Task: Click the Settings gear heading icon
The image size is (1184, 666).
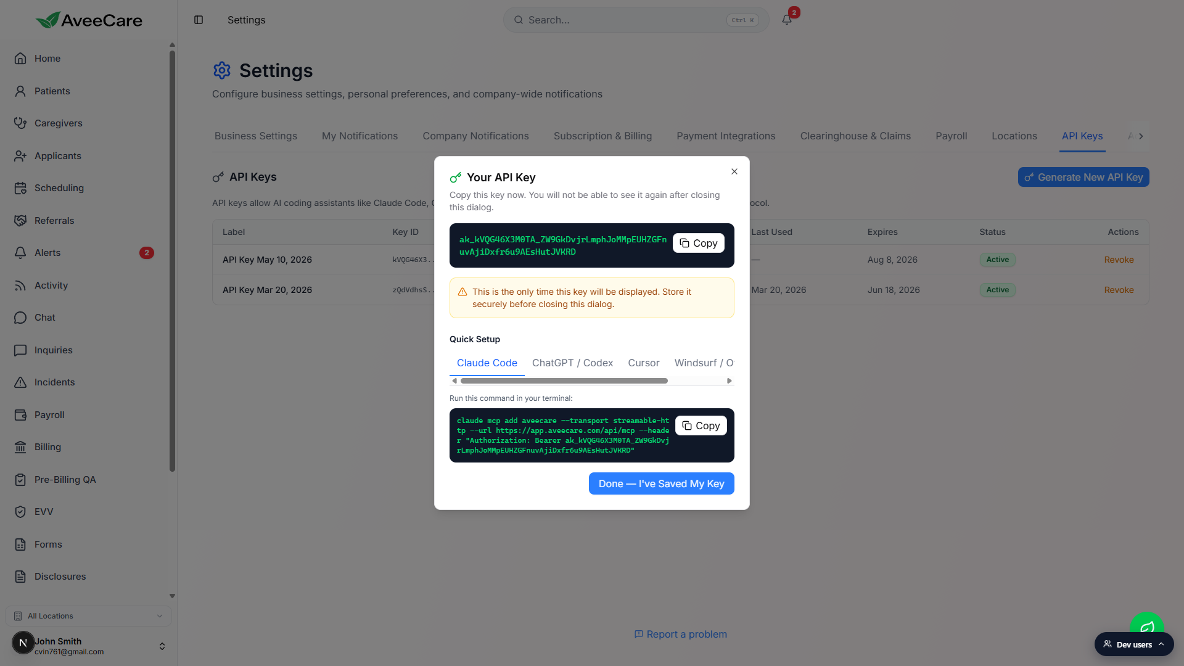Action: (x=222, y=70)
